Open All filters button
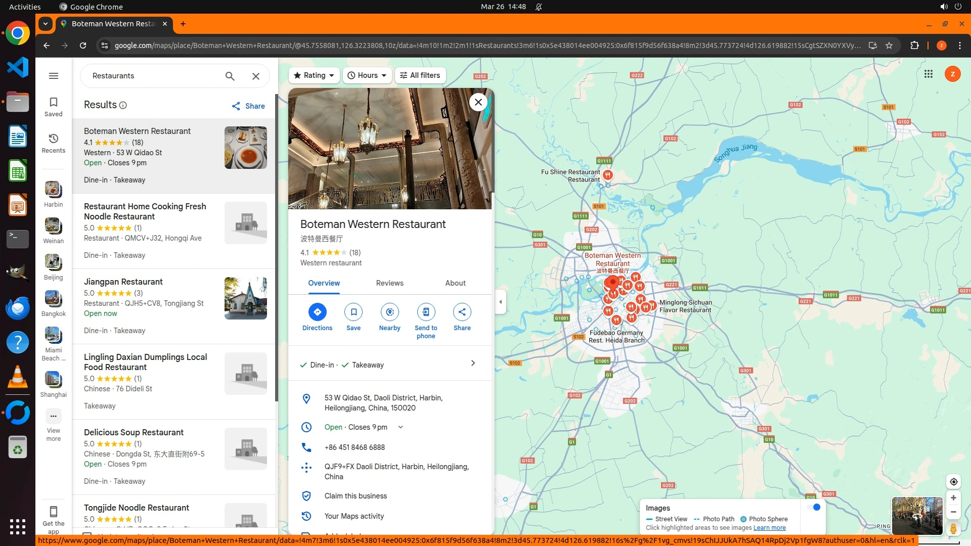The width and height of the screenshot is (971, 546). coord(420,75)
